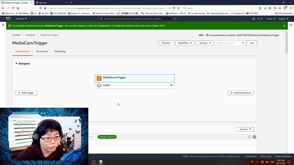Toggle the code editor fullscreen icon
The image size is (294, 165).
tap(249, 137)
